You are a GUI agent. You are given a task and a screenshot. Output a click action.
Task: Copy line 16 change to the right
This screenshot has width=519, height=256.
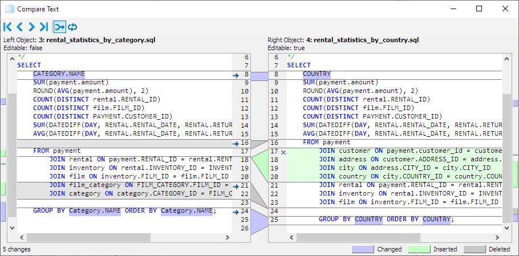[236, 143]
